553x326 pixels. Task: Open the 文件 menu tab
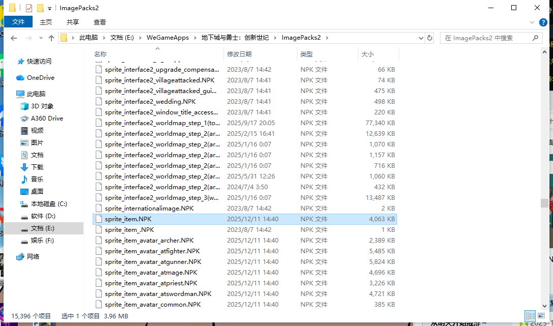point(18,22)
